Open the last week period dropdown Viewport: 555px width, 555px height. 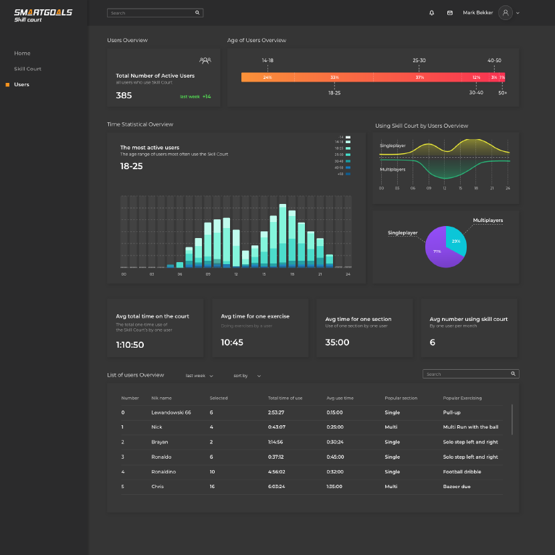[x=199, y=376]
